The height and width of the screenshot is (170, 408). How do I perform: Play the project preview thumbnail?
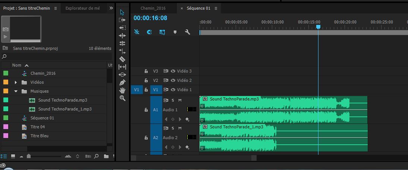point(6,36)
